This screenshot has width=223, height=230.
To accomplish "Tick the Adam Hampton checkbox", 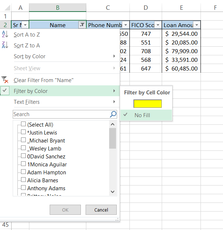I will click(x=24, y=172).
